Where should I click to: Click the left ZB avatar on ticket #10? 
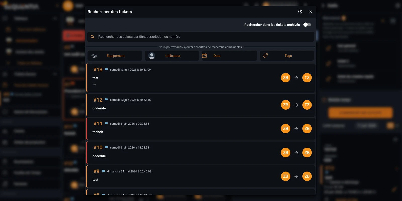286,153
